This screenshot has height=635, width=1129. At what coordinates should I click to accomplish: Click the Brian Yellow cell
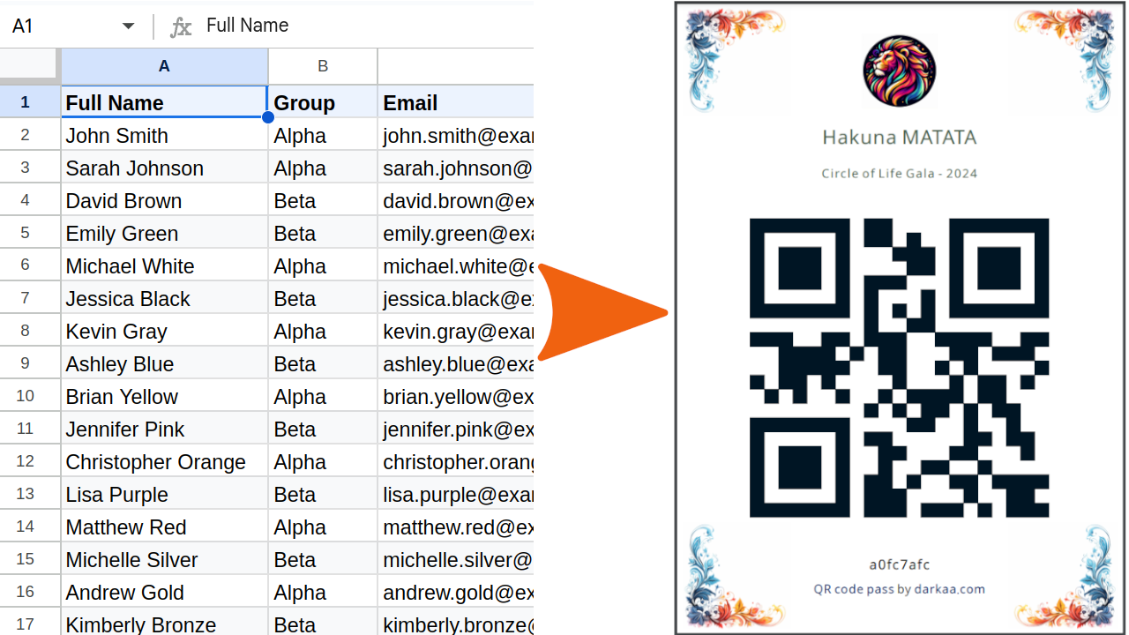tap(164, 396)
